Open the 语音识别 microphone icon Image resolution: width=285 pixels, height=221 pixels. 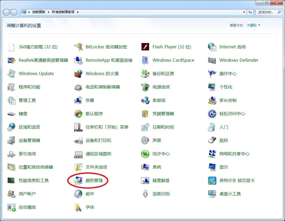(x=145, y=194)
